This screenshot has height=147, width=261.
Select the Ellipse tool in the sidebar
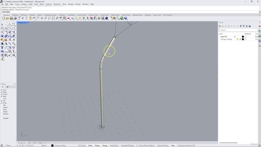tap(6, 29)
